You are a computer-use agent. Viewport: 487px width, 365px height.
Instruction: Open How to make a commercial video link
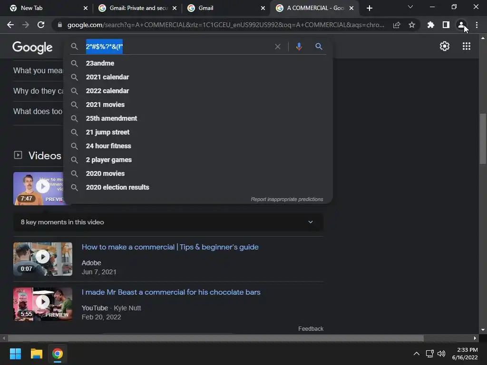click(x=170, y=247)
